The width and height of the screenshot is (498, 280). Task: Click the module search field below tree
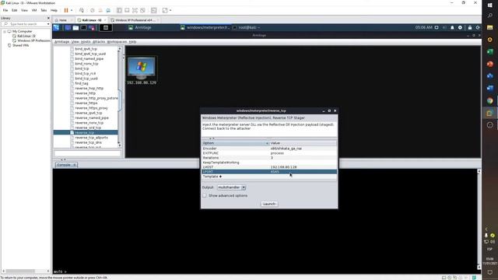(87, 153)
